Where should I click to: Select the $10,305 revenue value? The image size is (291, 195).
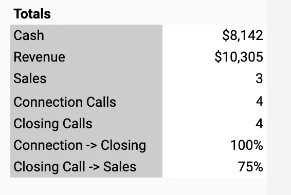[x=239, y=57]
